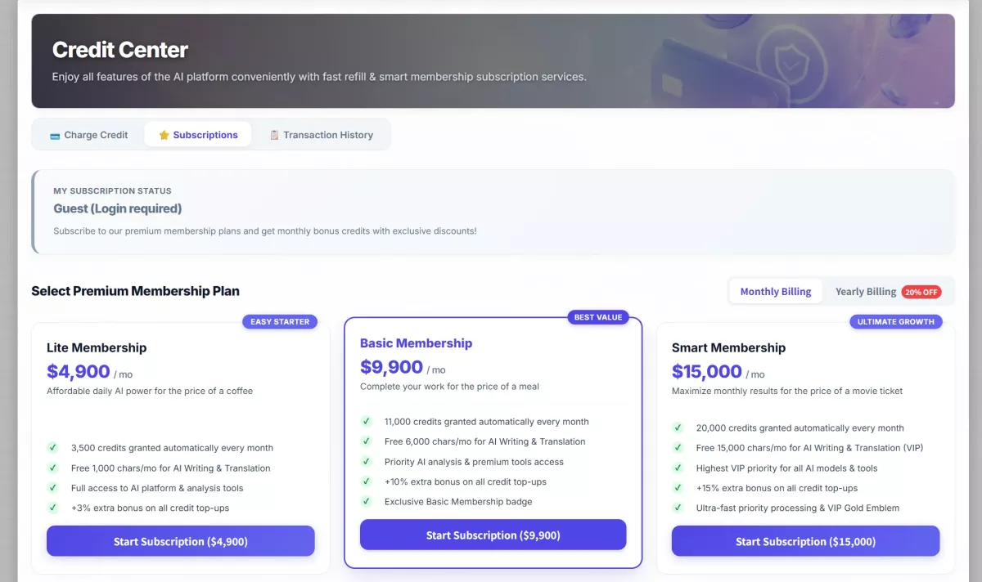
Task: Click the BEST VALUE badge
Action: click(598, 317)
